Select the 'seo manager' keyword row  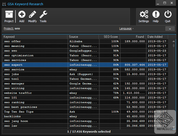(x=85, y=84)
